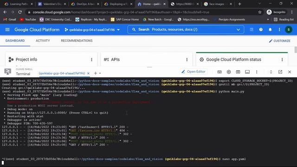Maximize the Cloud Shell panel with up-down arrows
Screen dimensions: 297x167
click(271, 72)
